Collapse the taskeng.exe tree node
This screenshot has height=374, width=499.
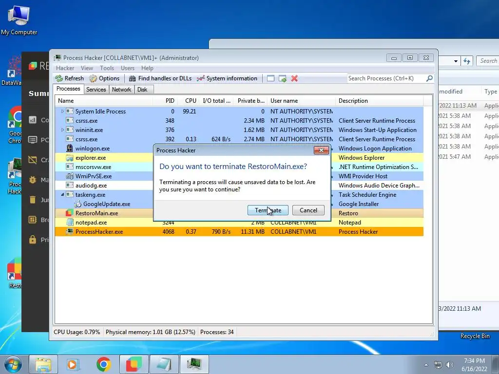[62, 195]
